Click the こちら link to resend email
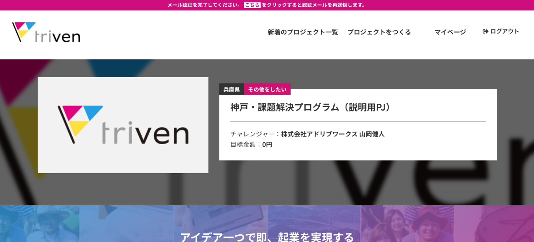This screenshot has height=242, width=534. tap(252, 5)
